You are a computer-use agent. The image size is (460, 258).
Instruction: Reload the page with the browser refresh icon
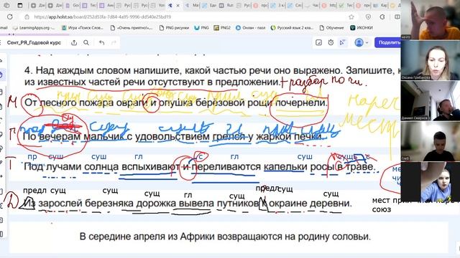click(x=9, y=16)
